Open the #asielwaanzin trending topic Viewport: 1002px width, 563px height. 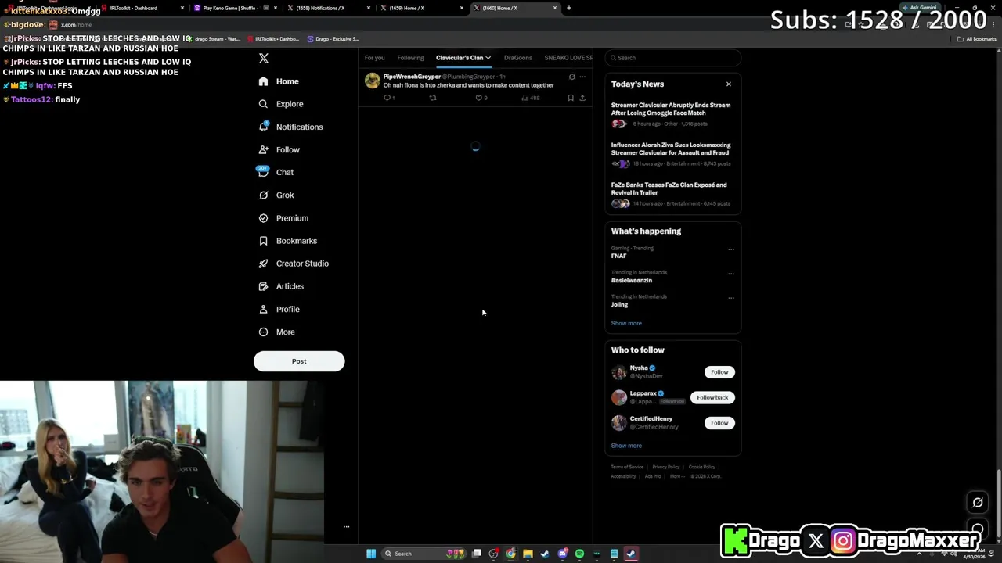pyautogui.click(x=632, y=280)
